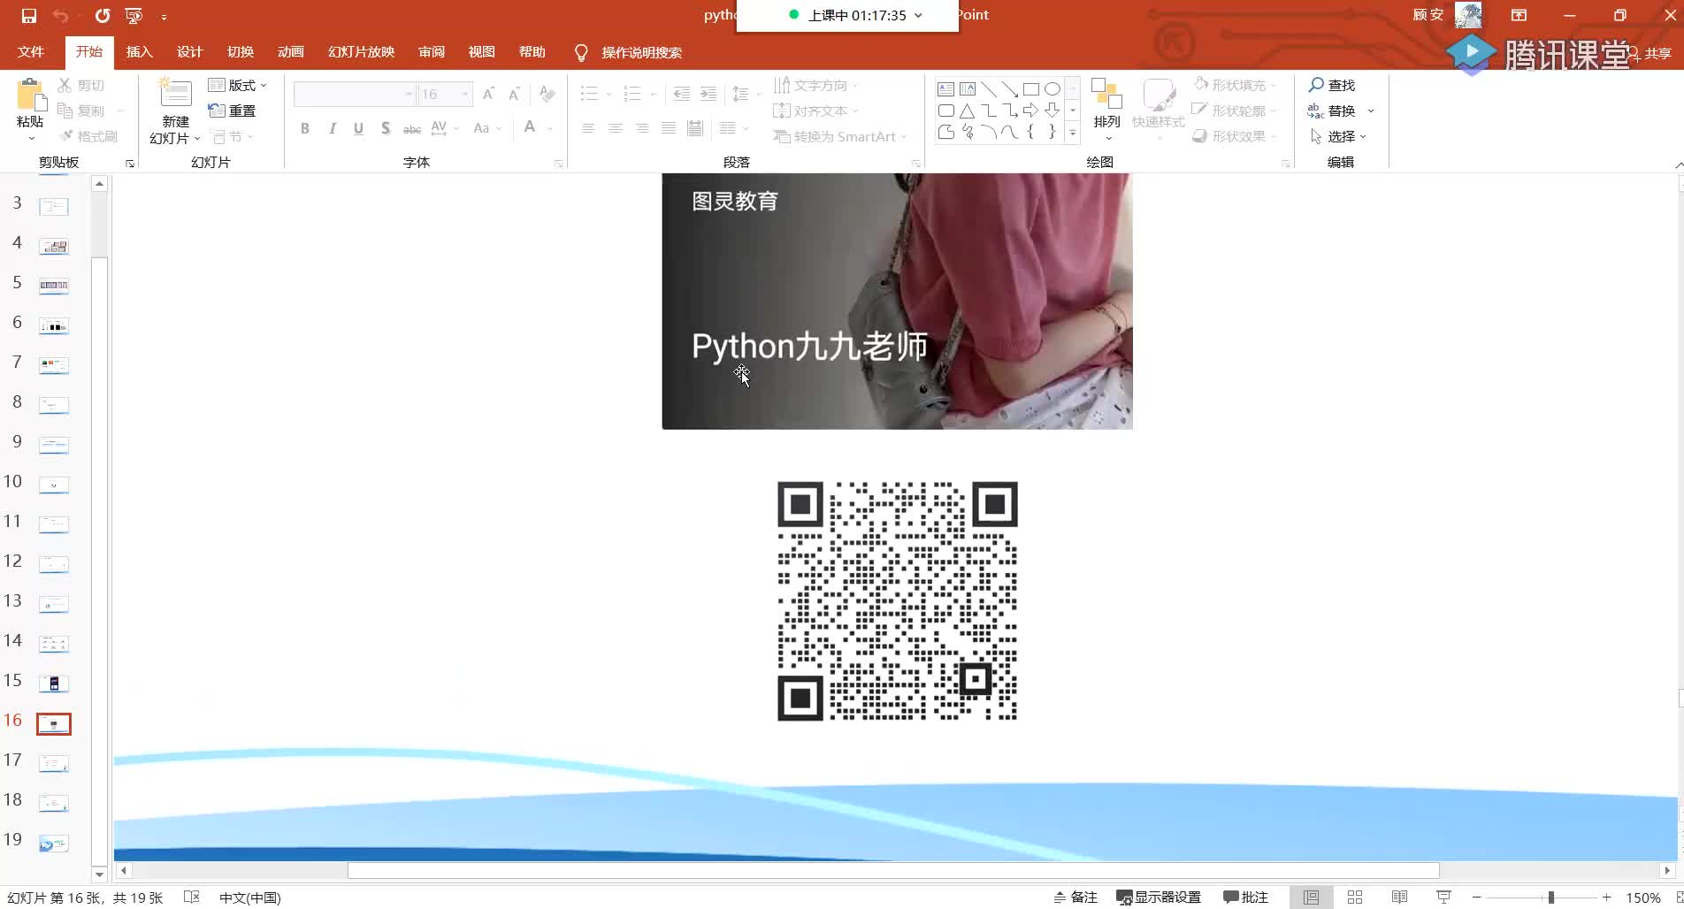Select the Rectangle shape in shapes gallery
1684x909 pixels.
pos(1030,89)
